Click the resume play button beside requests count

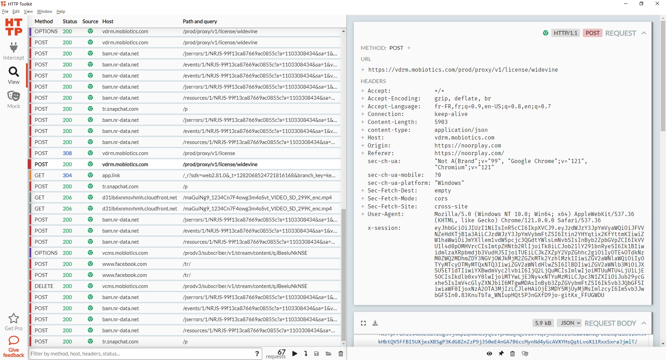[x=295, y=353]
